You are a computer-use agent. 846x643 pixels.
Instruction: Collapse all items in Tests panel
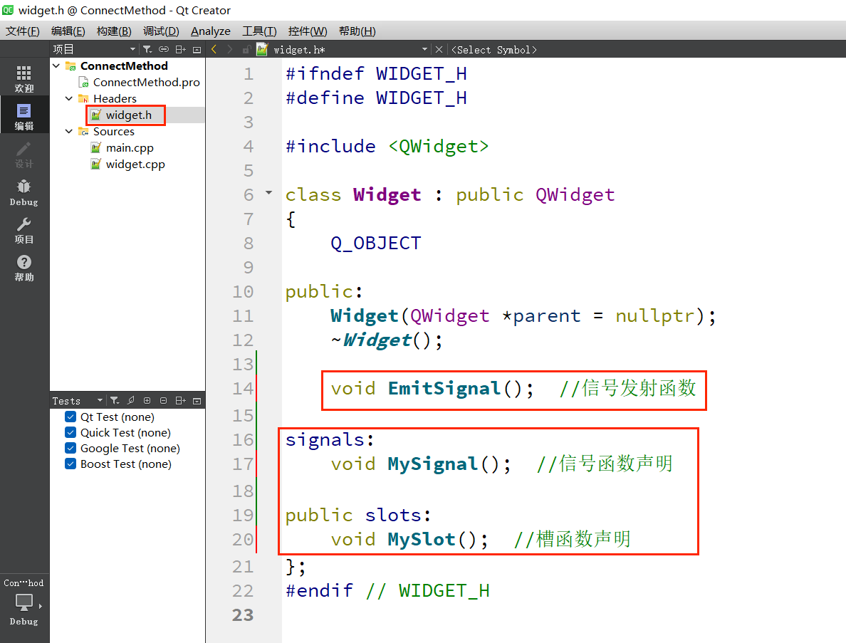(x=164, y=400)
